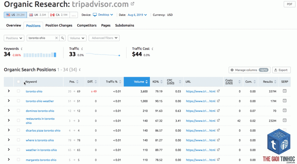Open external link icon next to tripadvisor.com

(133, 3)
